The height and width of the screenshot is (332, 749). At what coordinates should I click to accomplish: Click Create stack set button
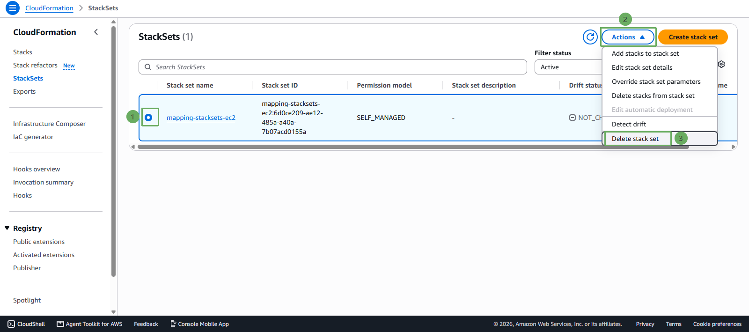coord(693,37)
